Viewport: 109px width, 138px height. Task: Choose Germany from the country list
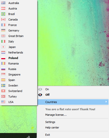tap(14, 30)
